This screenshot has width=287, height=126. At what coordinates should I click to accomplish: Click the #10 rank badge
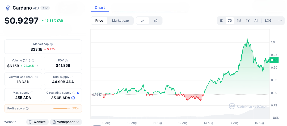[x=45, y=8]
